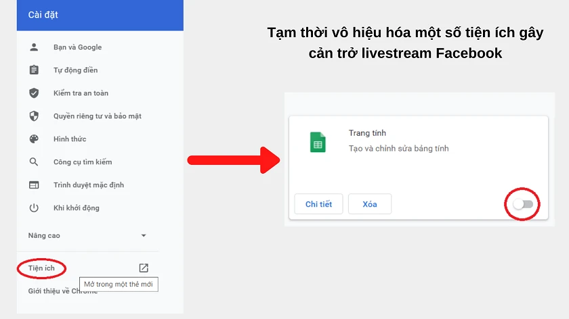Click the shield check icon for Kiểm tra an toàn
The width and height of the screenshot is (569, 319).
coord(34,93)
